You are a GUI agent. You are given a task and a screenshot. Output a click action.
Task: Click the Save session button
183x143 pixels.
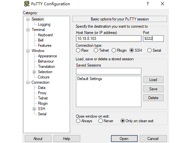tap(153, 89)
